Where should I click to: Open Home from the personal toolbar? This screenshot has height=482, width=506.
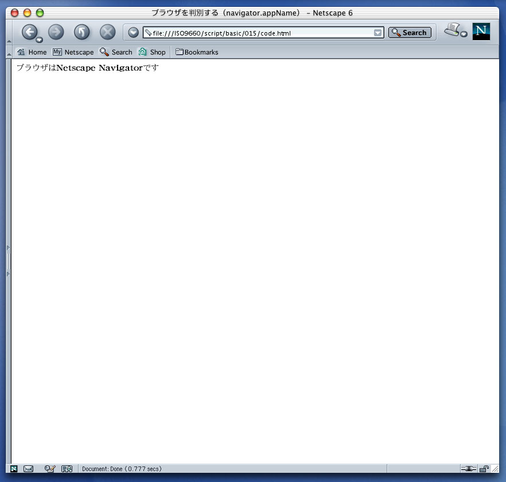pyautogui.click(x=32, y=52)
